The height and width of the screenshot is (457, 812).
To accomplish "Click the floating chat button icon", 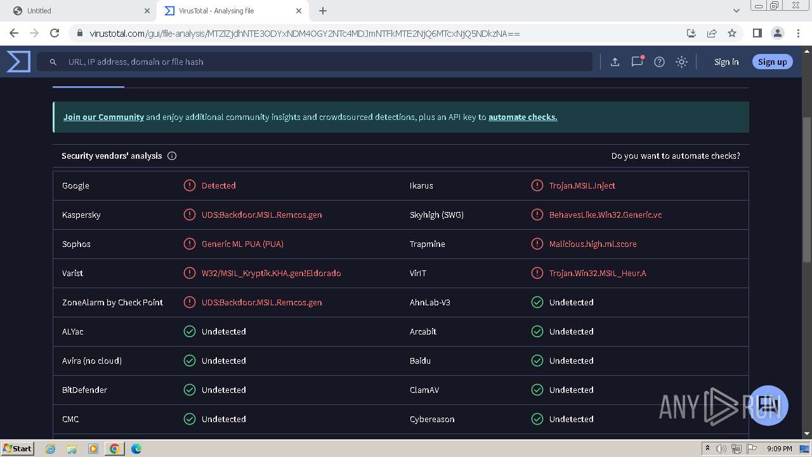I will (768, 405).
